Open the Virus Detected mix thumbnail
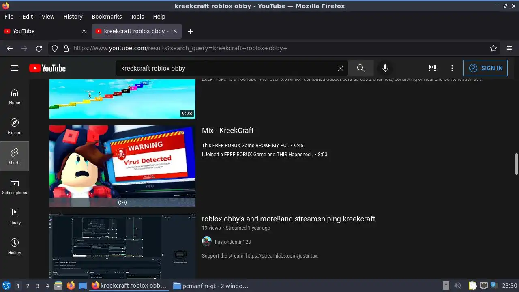Viewport: 519px width, 292px height. tap(122, 166)
